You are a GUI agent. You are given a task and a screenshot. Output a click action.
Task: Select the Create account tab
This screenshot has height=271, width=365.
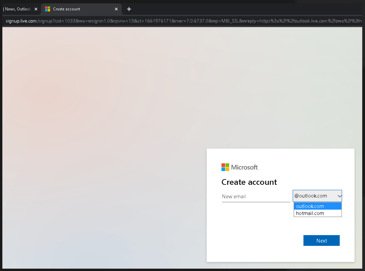coord(81,9)
